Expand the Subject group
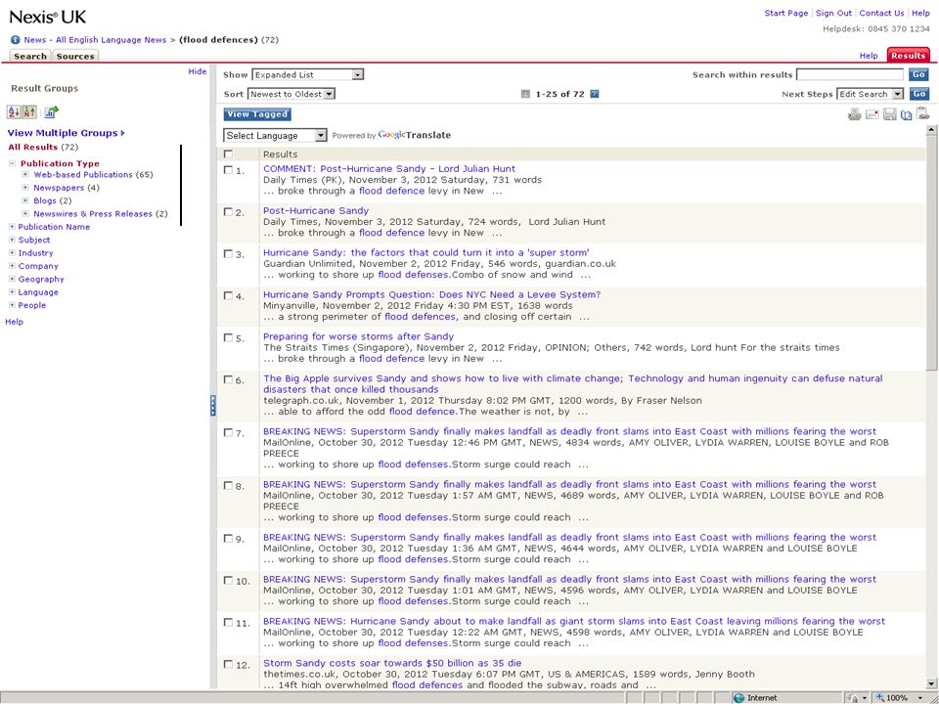 [x=12, y=241]
